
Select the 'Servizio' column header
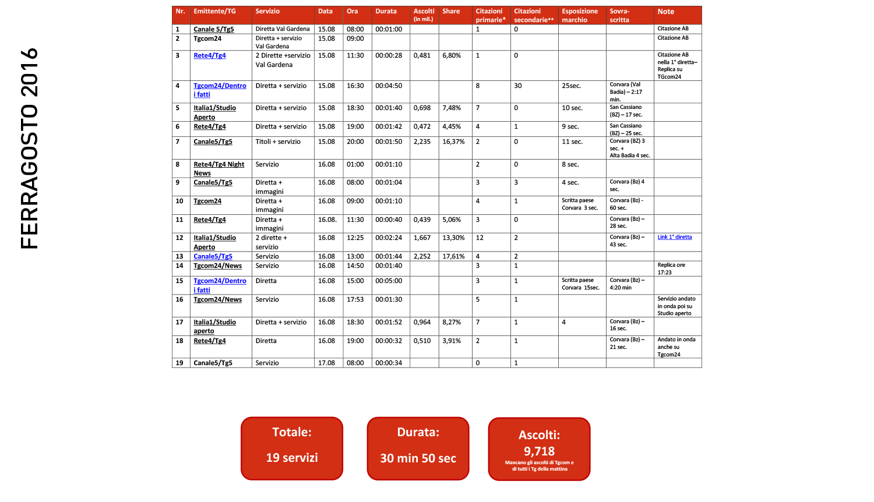[283, 15]
